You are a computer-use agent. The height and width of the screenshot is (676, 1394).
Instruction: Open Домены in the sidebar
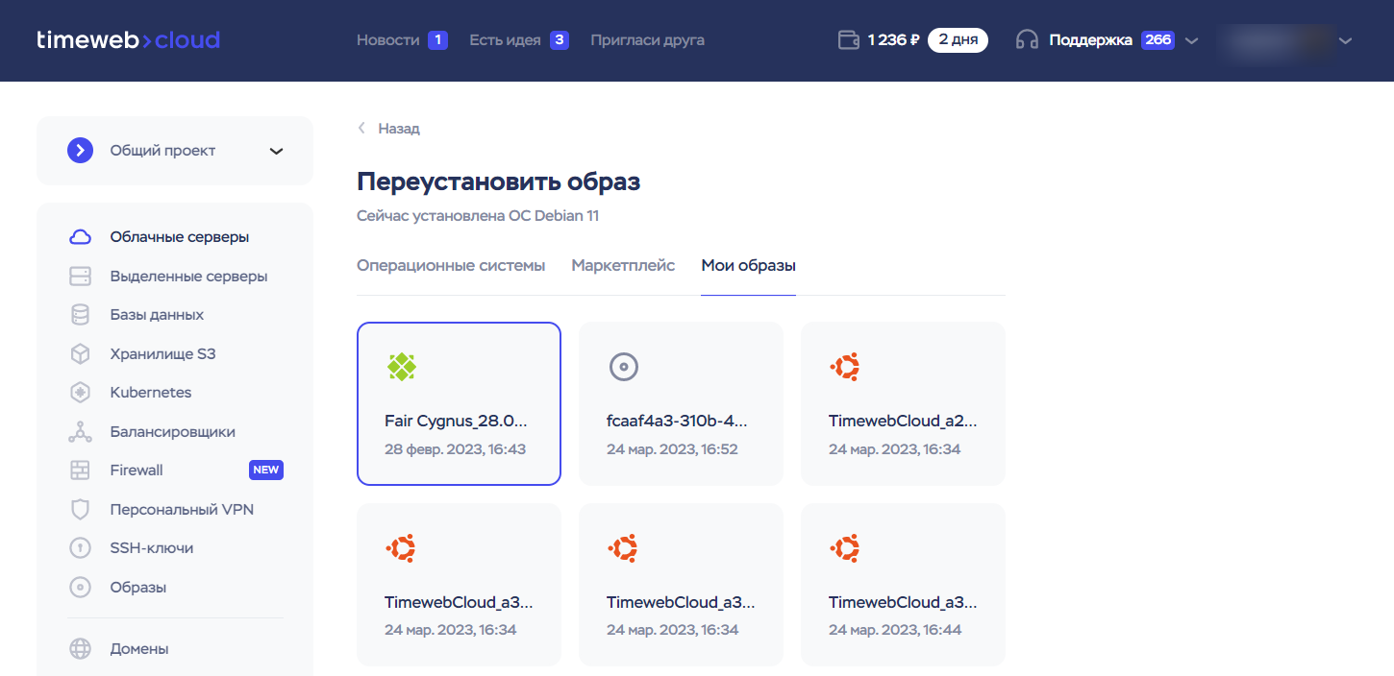(139, 649)
